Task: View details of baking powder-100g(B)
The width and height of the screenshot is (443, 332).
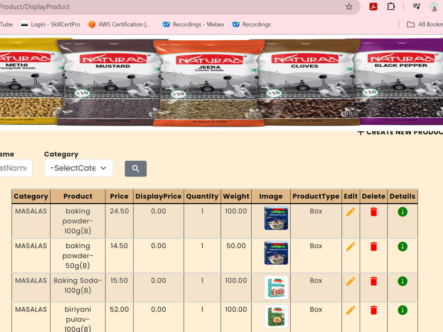Action: pos(402,212)
